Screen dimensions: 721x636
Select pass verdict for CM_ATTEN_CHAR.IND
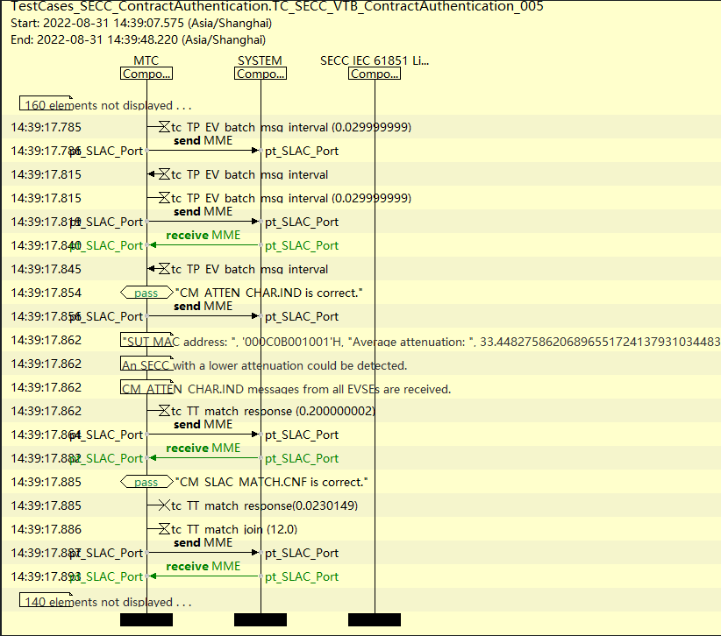(146, 293)
